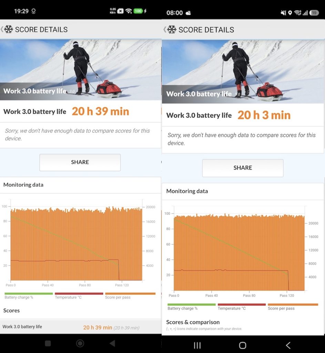Tap the location pin status icon

tap(290, 13)
